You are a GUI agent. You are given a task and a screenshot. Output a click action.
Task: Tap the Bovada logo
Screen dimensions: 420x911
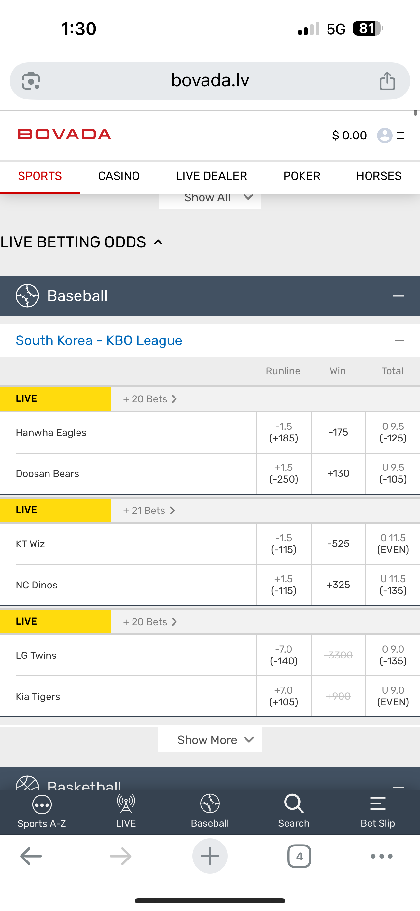[x=65, y=135]
